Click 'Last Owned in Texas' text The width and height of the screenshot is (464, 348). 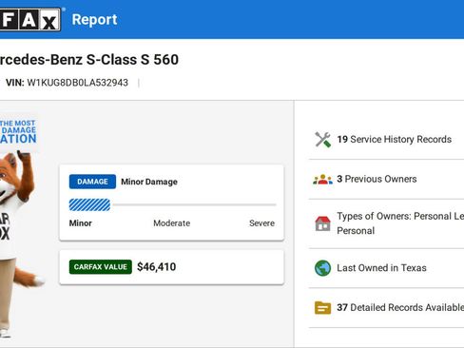[381, 268]
